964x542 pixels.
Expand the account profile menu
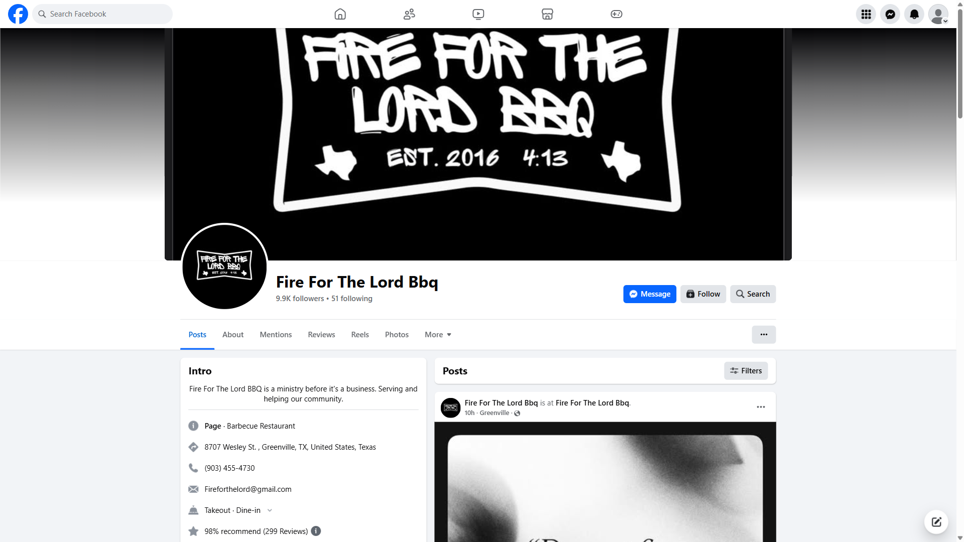[x=938, y=14]
